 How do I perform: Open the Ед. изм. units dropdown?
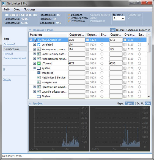(x=119, y=19)
